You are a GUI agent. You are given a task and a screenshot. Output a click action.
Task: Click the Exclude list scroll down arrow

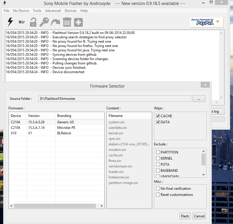coord(204,175)
